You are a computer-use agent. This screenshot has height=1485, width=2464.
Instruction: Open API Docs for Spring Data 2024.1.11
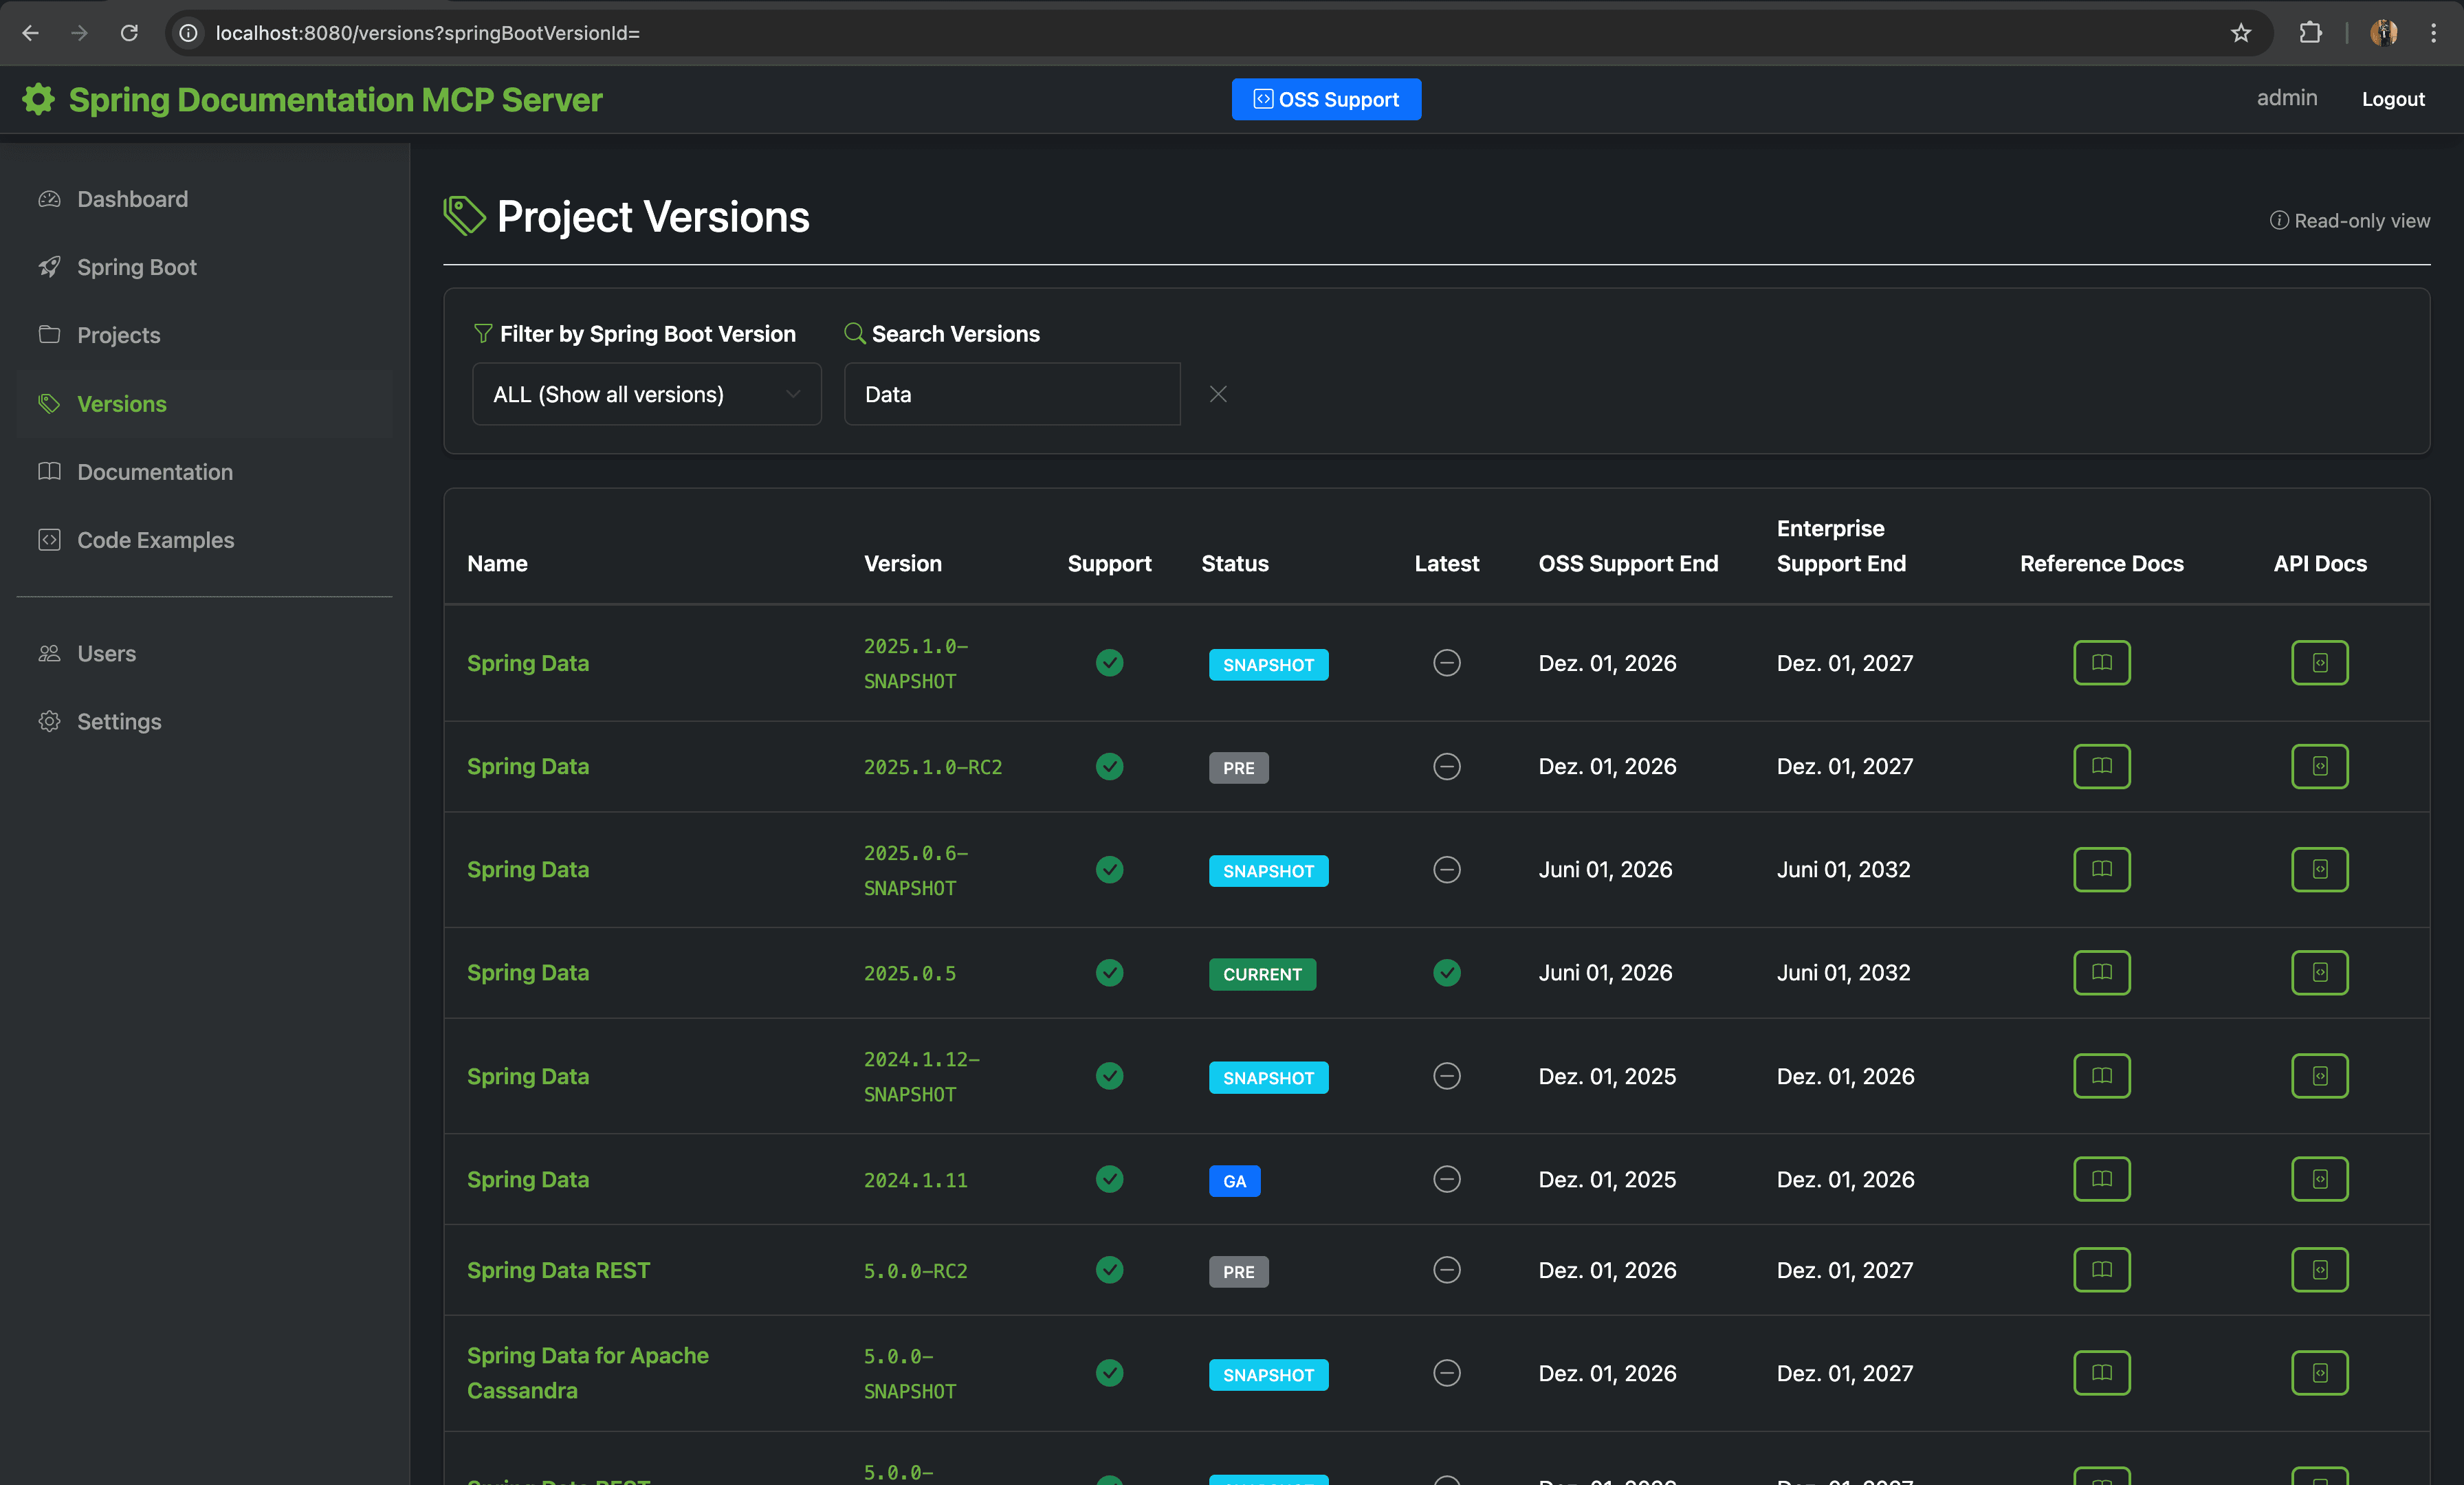point(2319,1179)
